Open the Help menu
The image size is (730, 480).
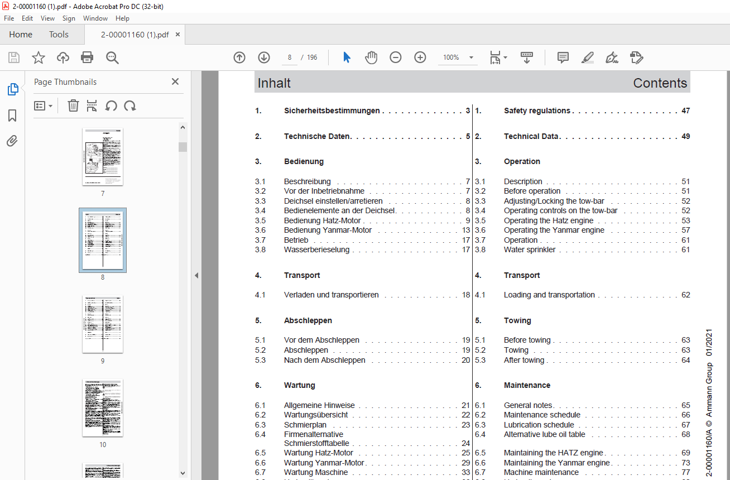pos(122,18)
